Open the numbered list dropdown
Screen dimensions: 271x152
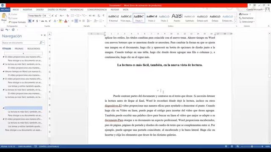pyautogui.click(x=81, y=16)
